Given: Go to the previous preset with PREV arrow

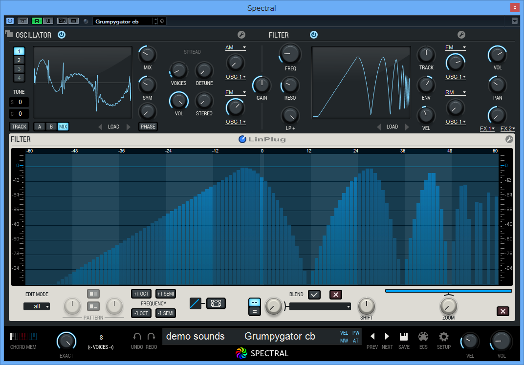Looking at the screenshot, I should [372, 336].
